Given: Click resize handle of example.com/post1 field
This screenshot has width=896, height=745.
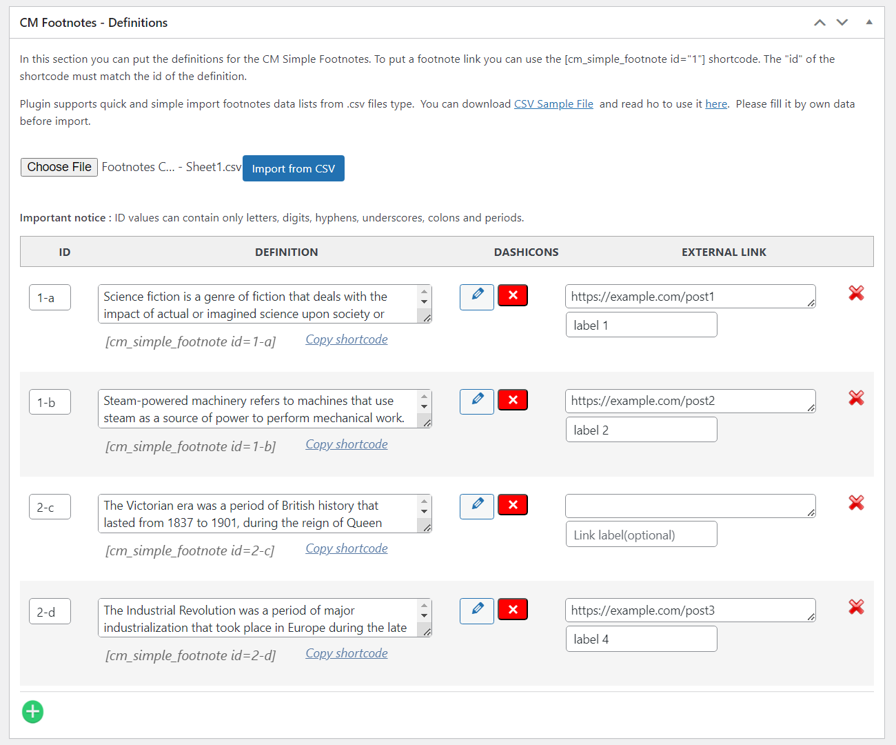Looking at the screenshot, I should tap(811, 303).
